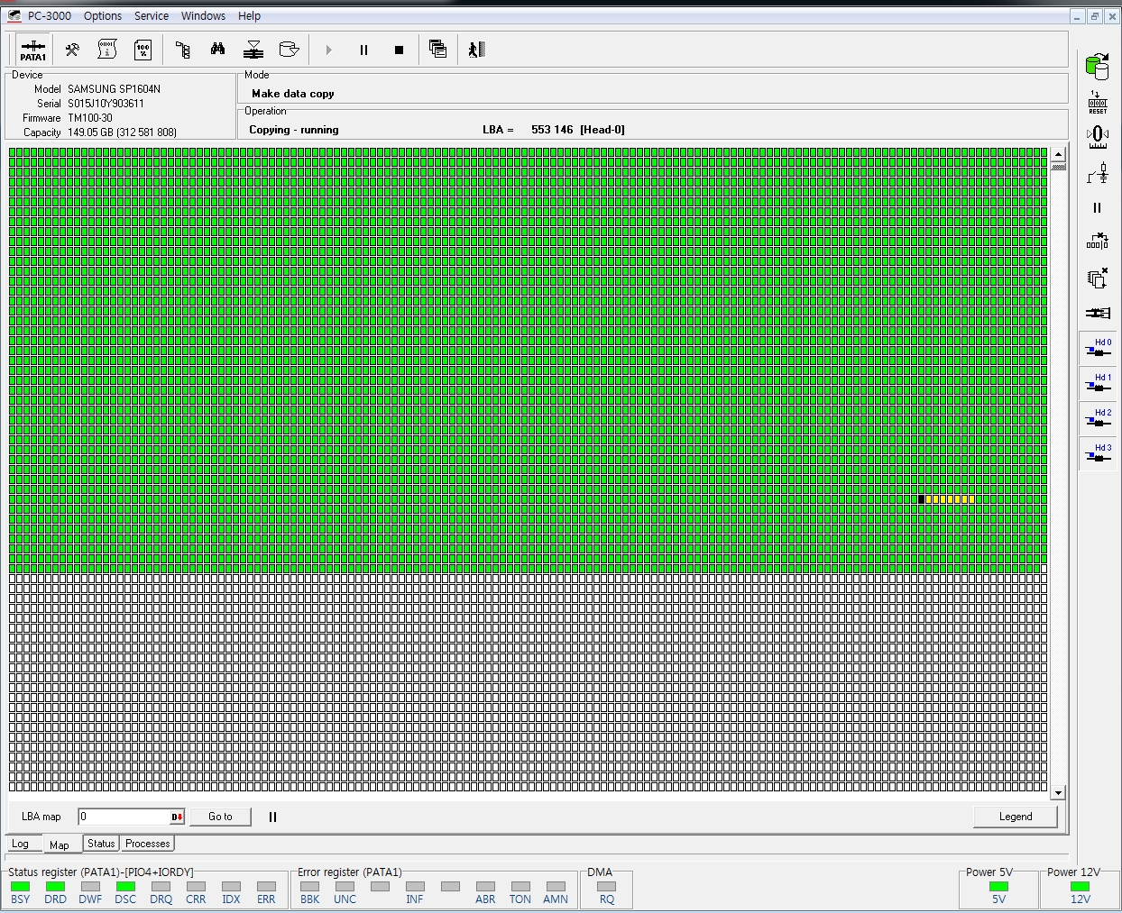This screenshot has height=913, width=1122.
Task: Open the Help menu
Action: (x=249, y=16)
